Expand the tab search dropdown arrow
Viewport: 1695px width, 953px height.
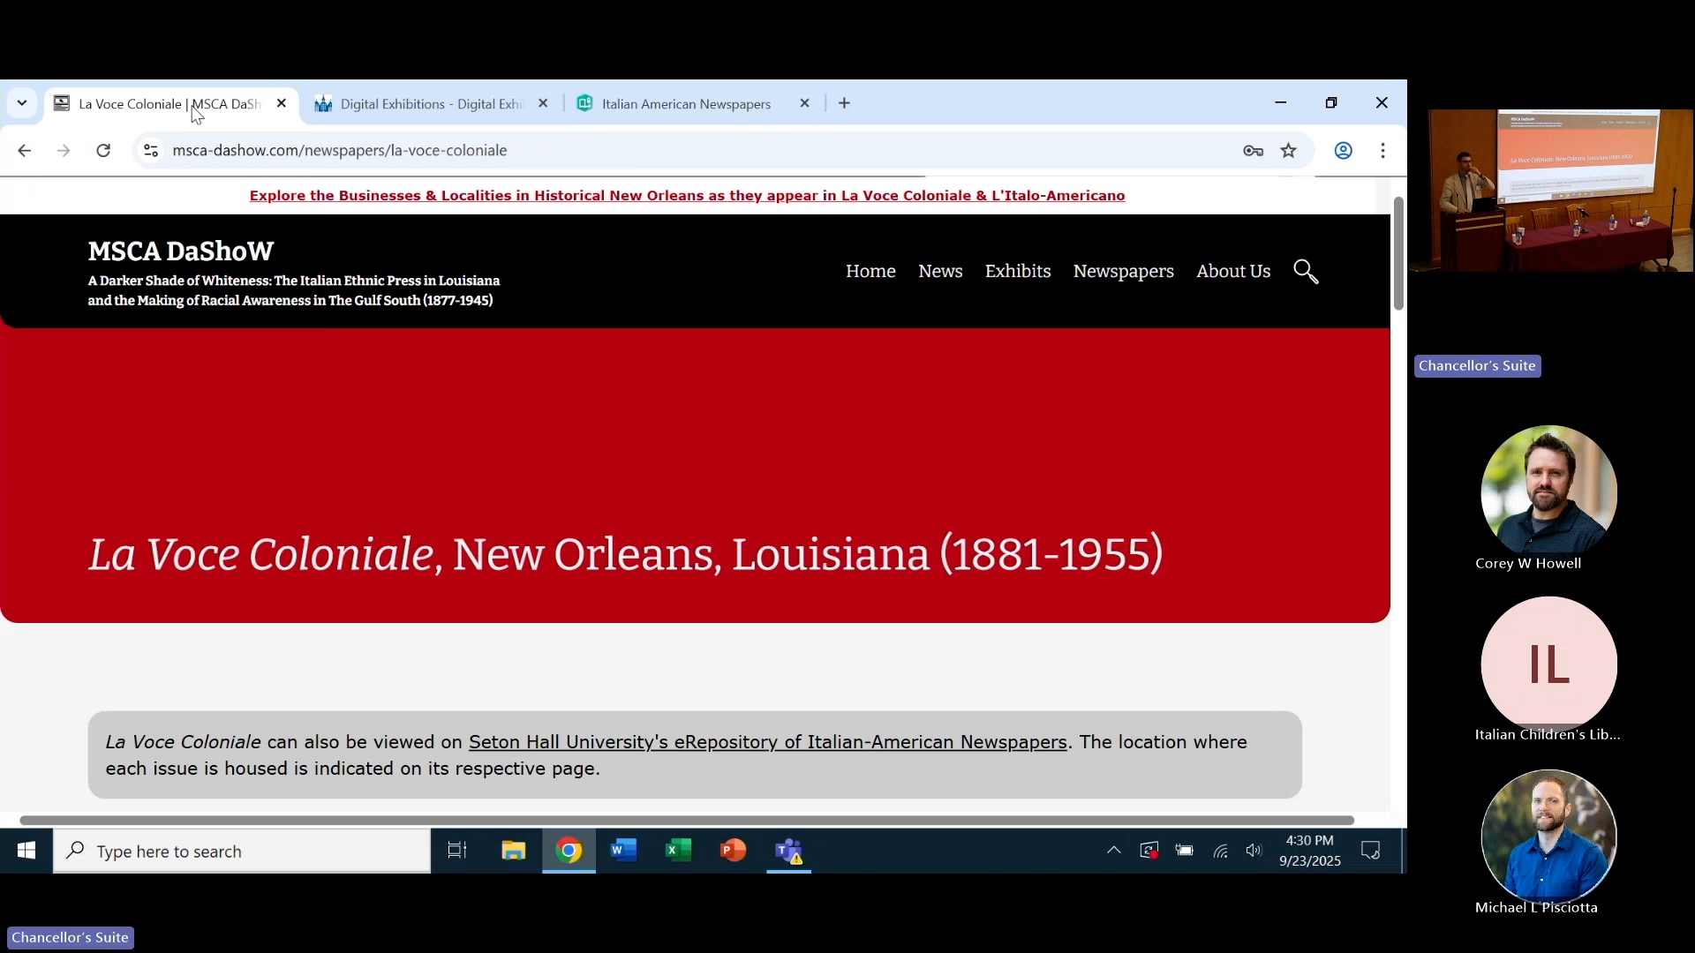click(22, 103)
